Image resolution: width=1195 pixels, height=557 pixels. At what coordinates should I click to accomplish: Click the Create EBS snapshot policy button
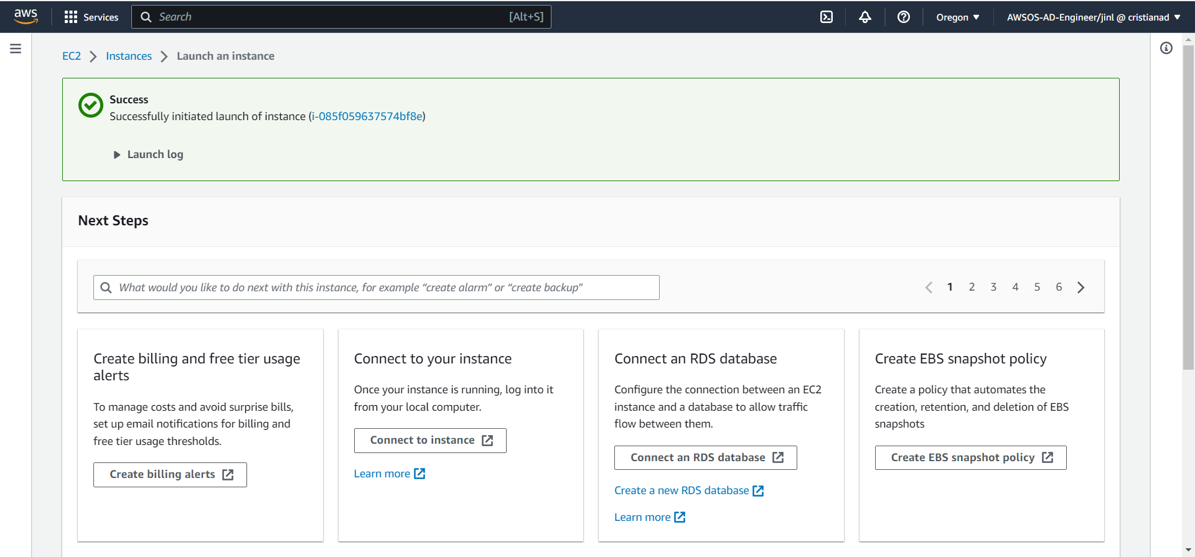pyautogui.click(x=970, y=457)
